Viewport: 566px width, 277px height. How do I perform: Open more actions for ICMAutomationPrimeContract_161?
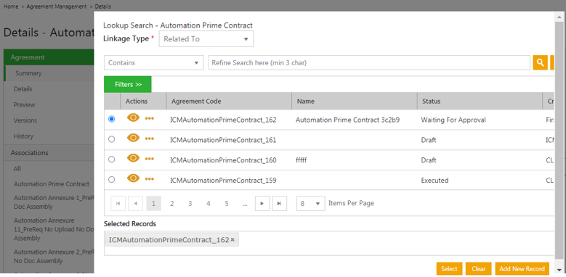pos(150,138)
